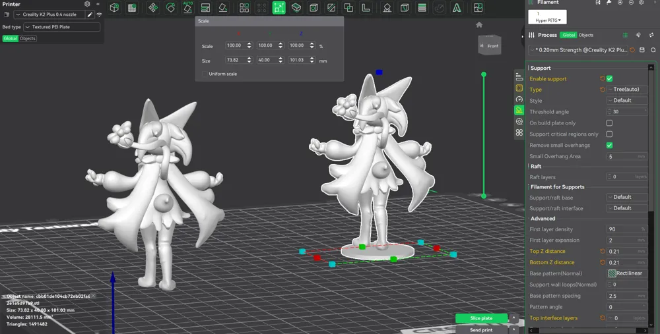Open the Hyper PETG filament dropdown
The height and width of the screenshot is (334, 660).
(x=547, y=17)
